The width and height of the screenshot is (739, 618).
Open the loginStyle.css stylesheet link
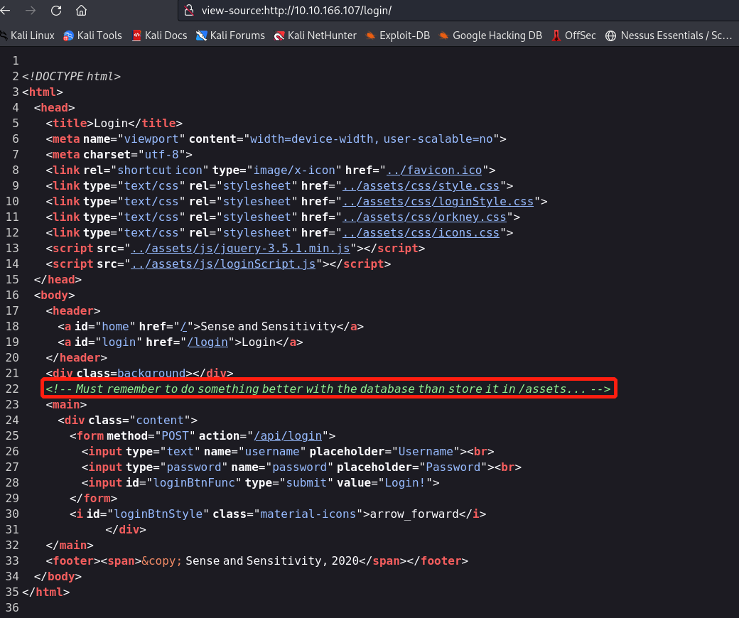tap(438, 202)
